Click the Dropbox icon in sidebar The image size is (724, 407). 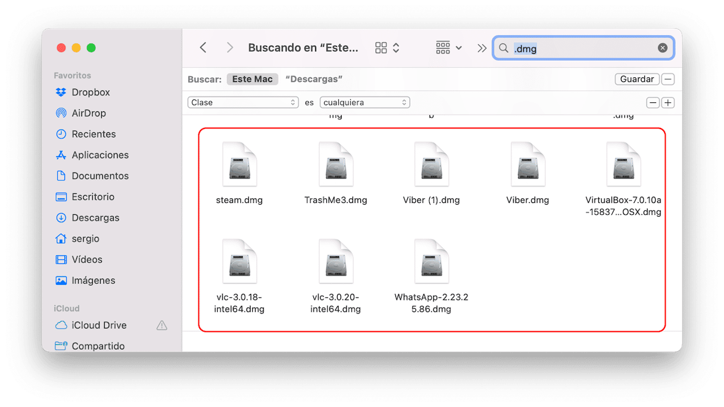[61, 92]
